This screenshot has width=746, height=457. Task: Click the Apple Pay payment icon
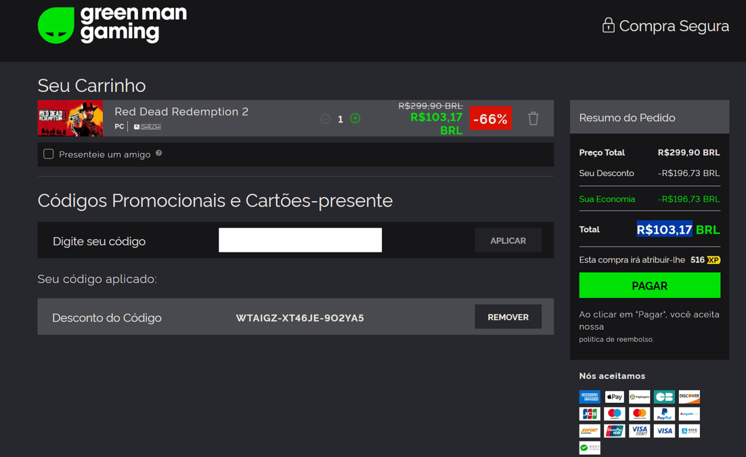[614, 397]
